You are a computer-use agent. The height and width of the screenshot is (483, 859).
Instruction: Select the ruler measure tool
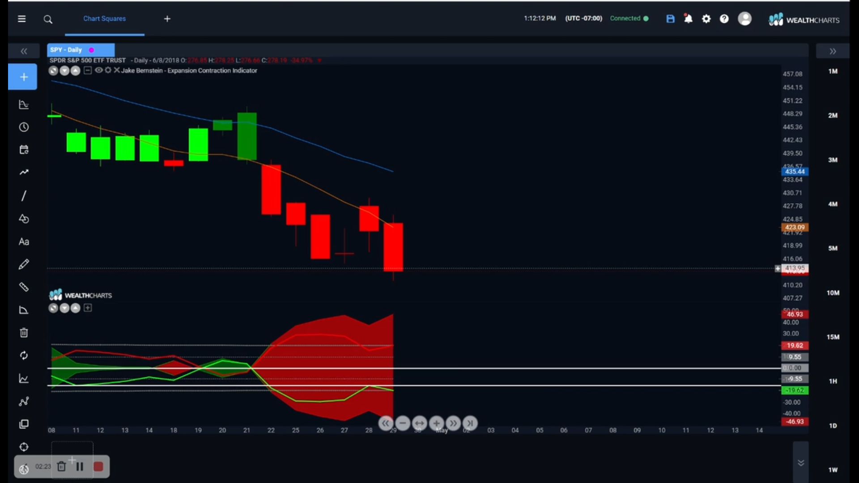(24, 287)
